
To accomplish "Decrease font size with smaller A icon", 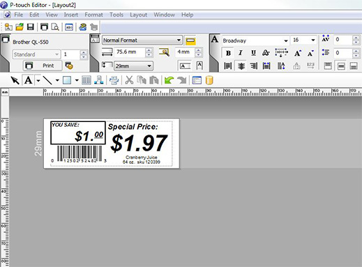I will 310,53.
